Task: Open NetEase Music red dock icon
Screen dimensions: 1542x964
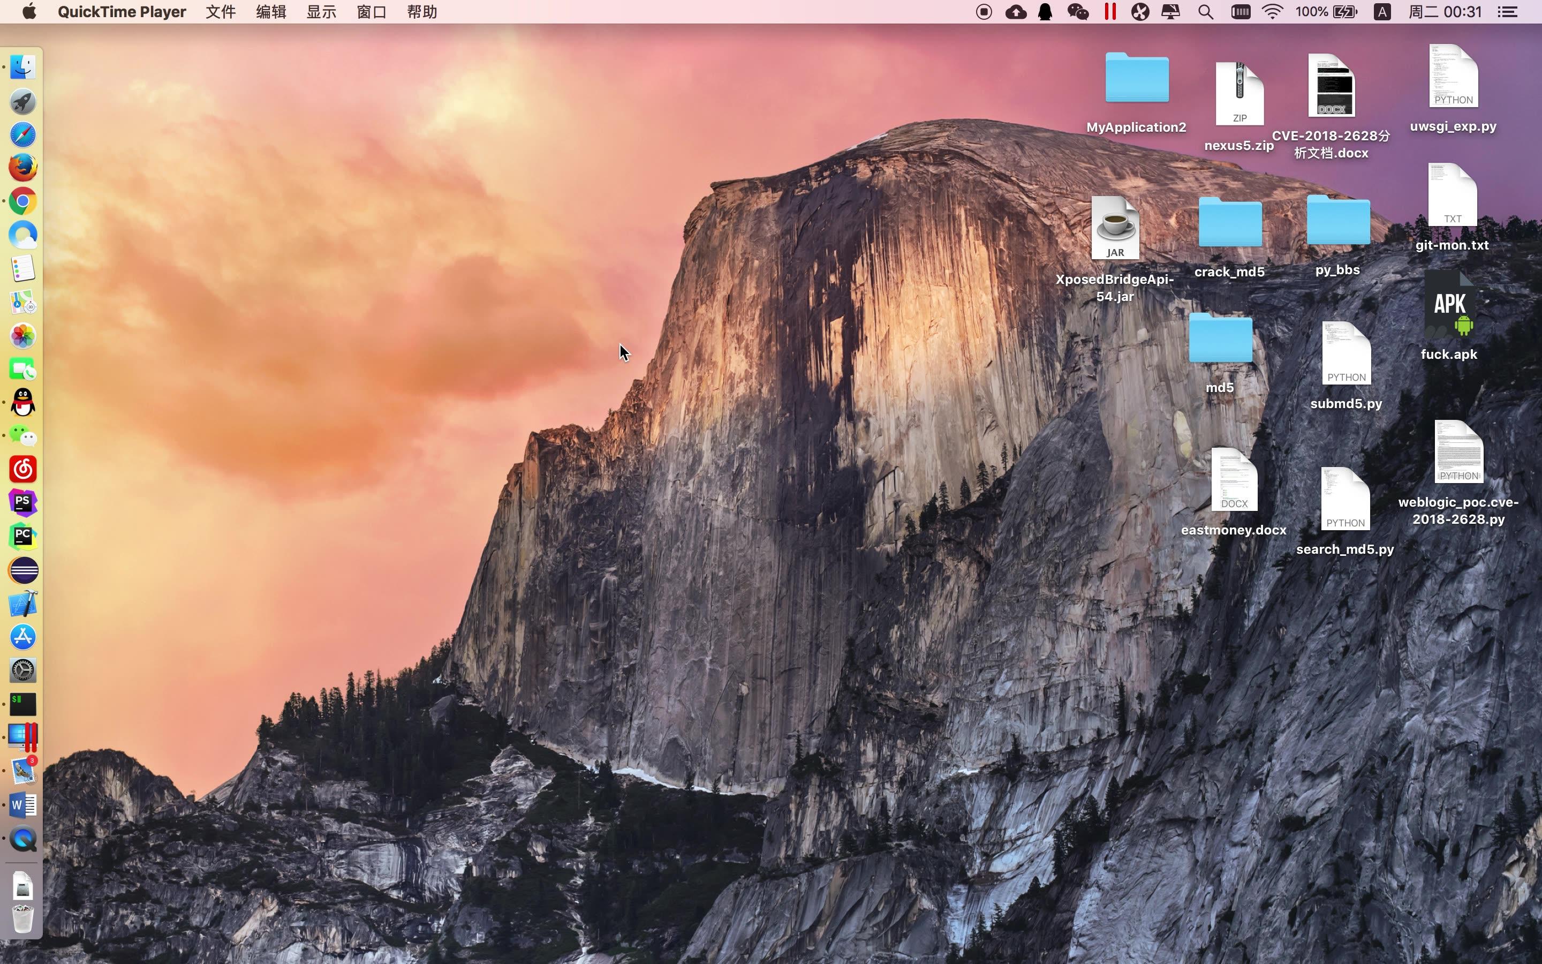Action: pyautogui.click(x=23, y=469)
